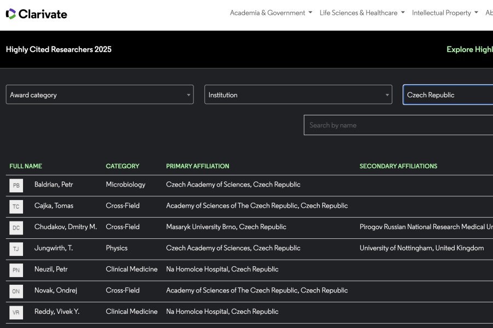Viewport: 493px width, 328px height.
Task: Sort by the Category column header
Action: (x=122, y=166)
